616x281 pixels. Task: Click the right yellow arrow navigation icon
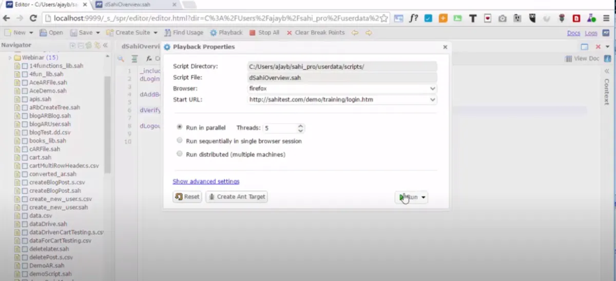[369, 32]
